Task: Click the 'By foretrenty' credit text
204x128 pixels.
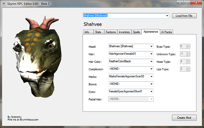Action: 15,117
